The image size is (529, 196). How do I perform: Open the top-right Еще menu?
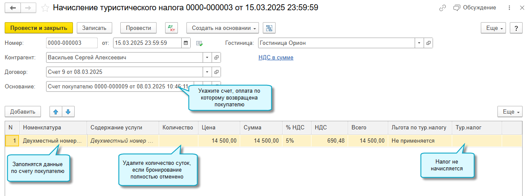tap(495, 28)
